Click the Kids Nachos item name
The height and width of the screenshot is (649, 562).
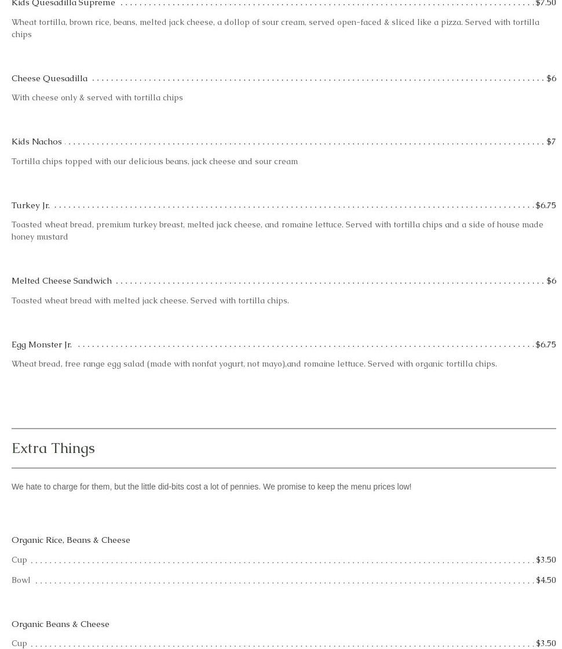pyautogui.click(x=37, y=142)
